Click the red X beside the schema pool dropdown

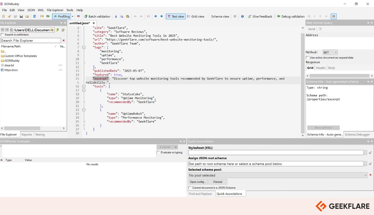(371, 175)
